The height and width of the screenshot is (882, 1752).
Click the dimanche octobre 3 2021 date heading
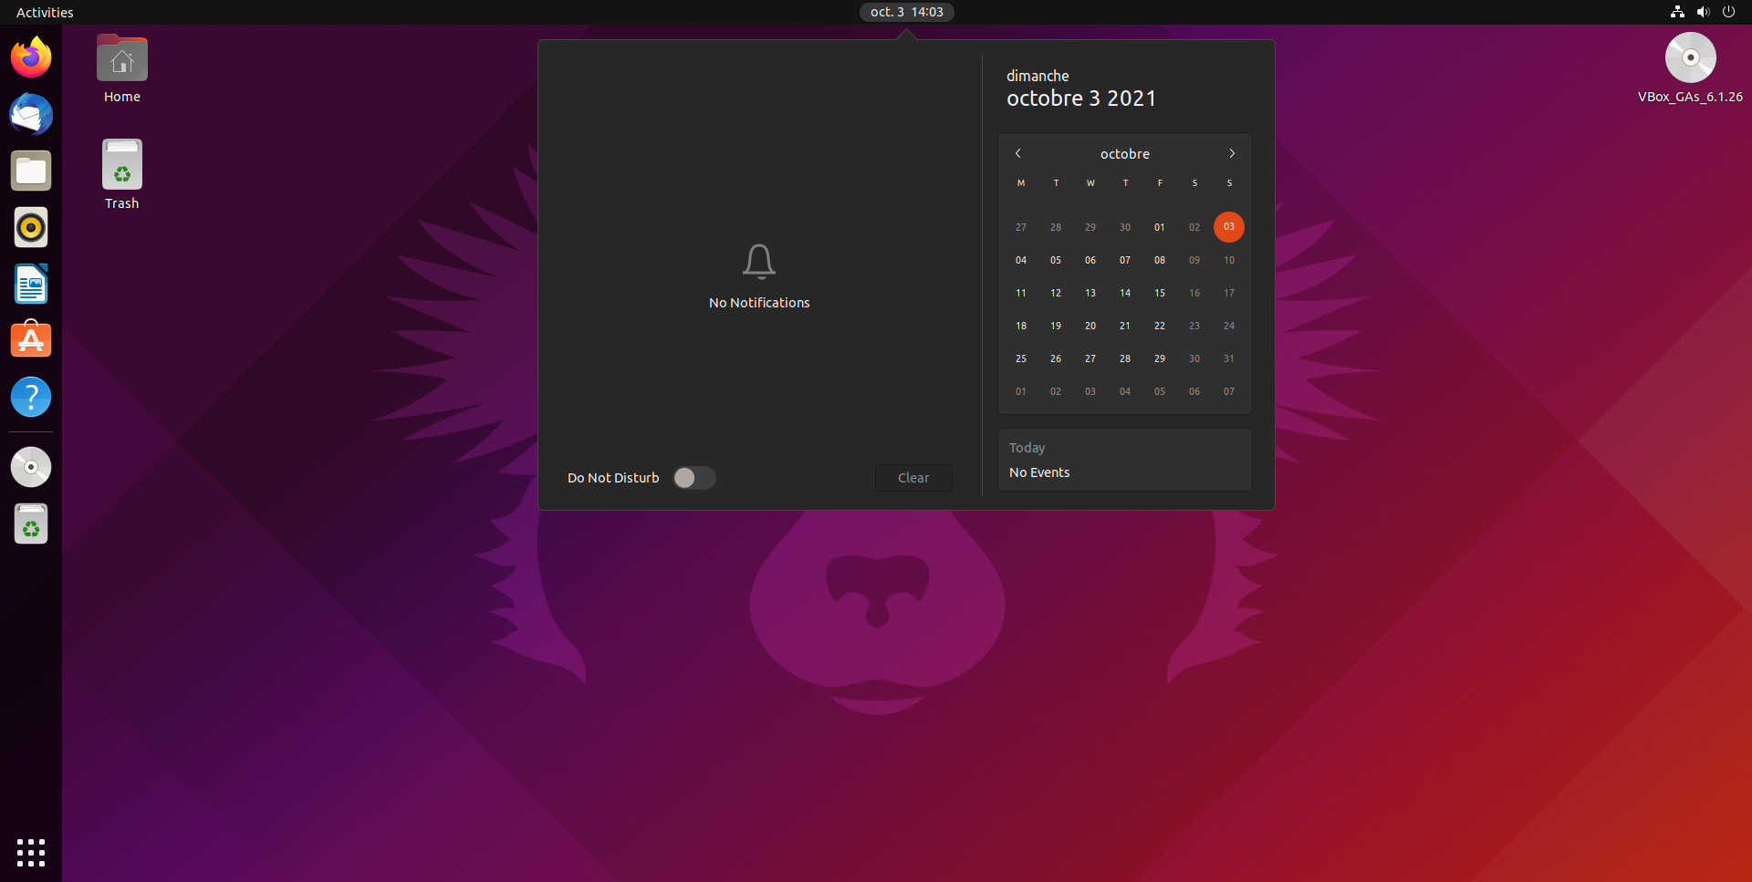click(1081, 88)
